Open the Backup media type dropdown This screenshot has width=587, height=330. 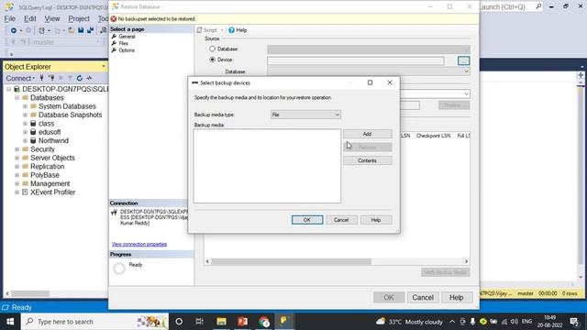point(305,115)
